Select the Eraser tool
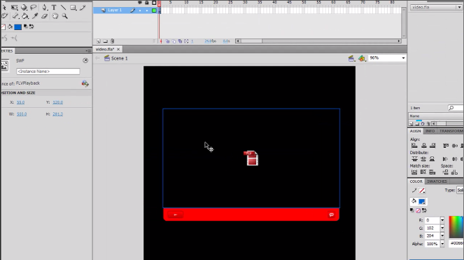464x260 pixels. [44, 16]
